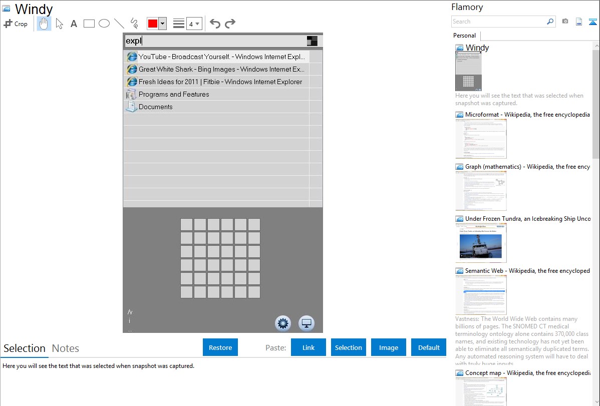The image size is (600, 406).
Task: Click the line thickness lines icon
Action: pyautogui.click(x=179, y=24)
